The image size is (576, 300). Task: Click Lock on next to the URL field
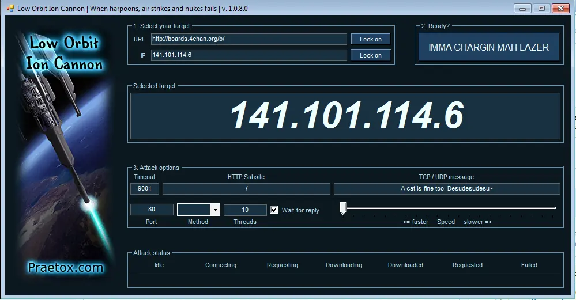coord(371,39)
